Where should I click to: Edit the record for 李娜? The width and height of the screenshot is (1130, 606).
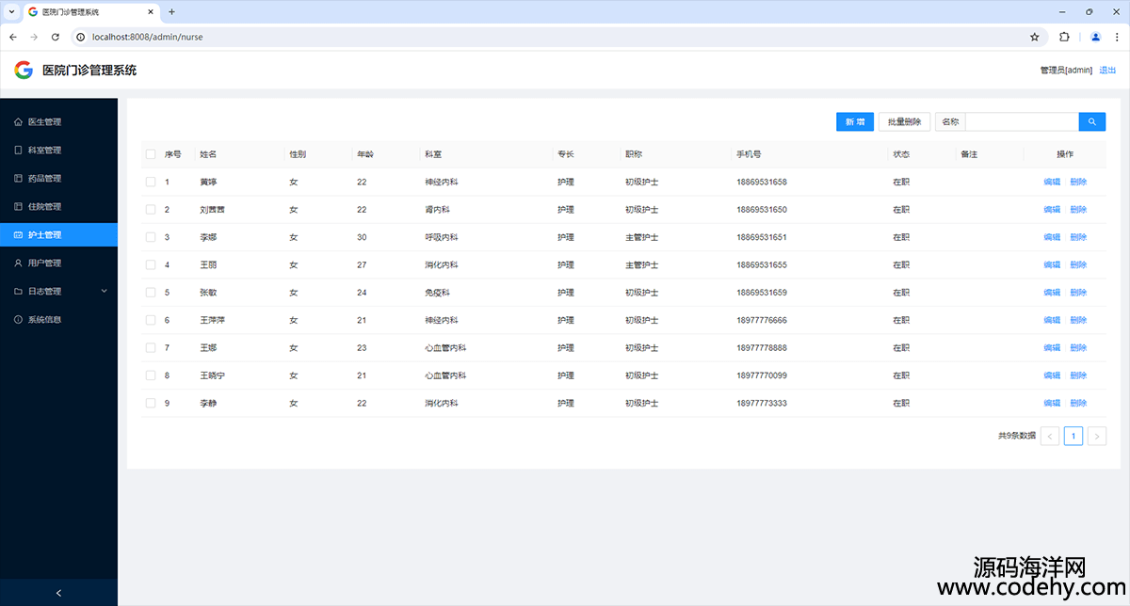coord(1052,237)
